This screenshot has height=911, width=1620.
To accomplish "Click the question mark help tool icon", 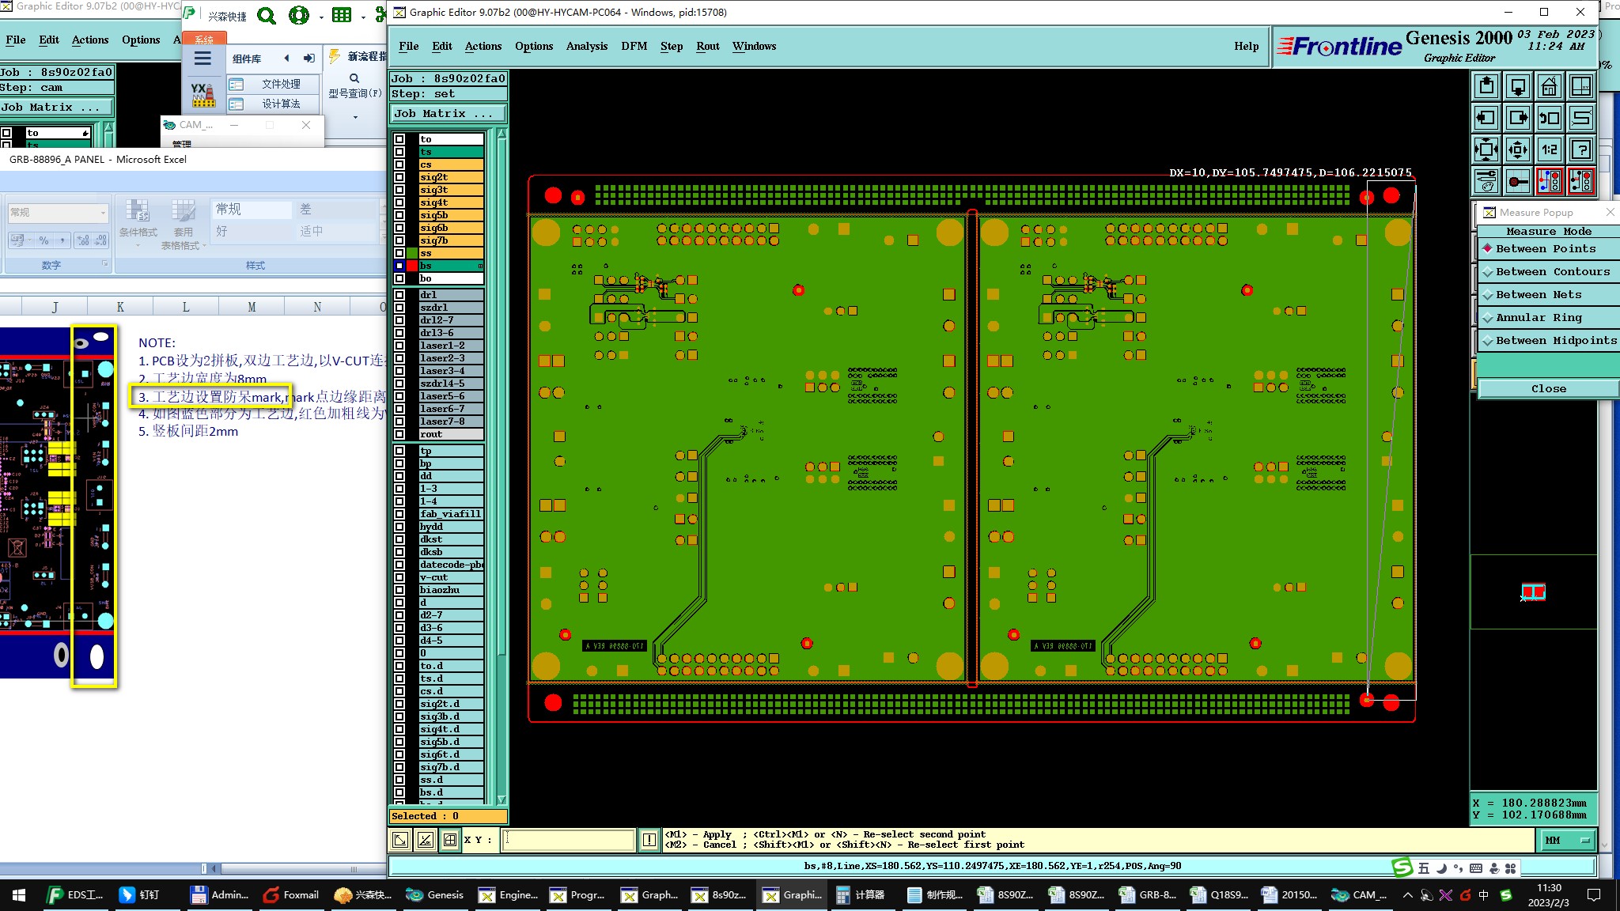I will point(1580,149).
